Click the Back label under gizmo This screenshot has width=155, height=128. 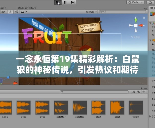coord(135,37)
